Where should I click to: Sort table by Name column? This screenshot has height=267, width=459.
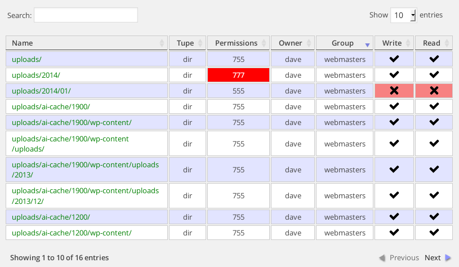click(x=87, y=43)
